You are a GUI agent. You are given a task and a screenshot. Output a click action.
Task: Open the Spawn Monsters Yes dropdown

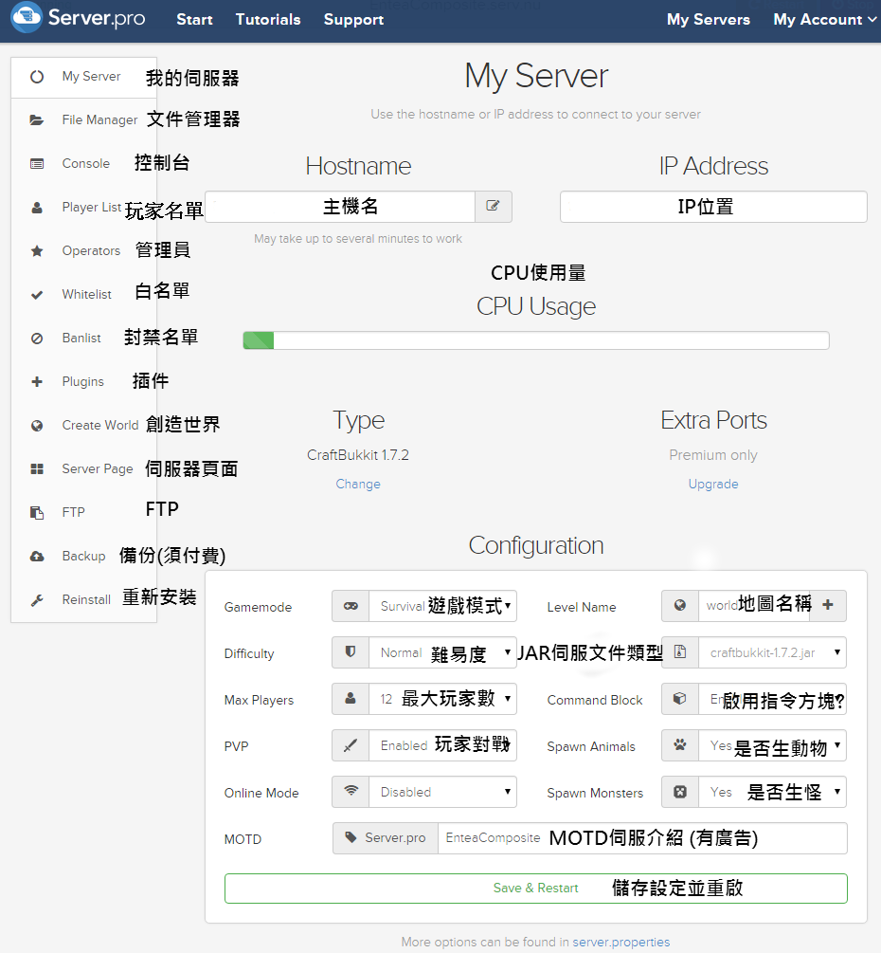(772, 792)
